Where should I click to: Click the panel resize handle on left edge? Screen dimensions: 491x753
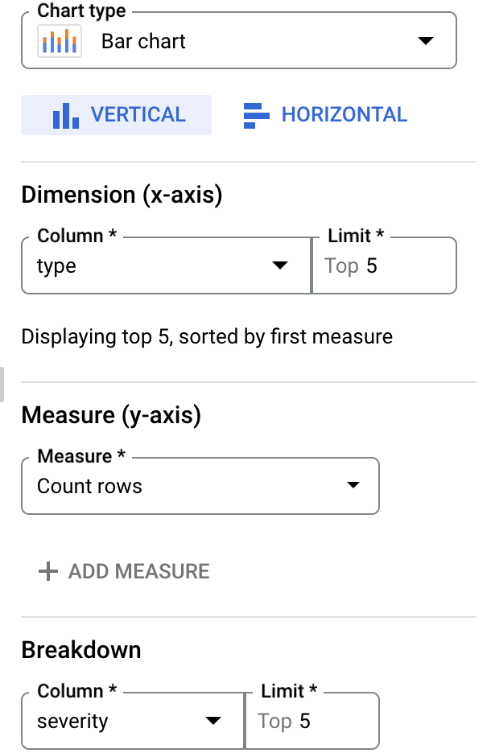point(2,385)
